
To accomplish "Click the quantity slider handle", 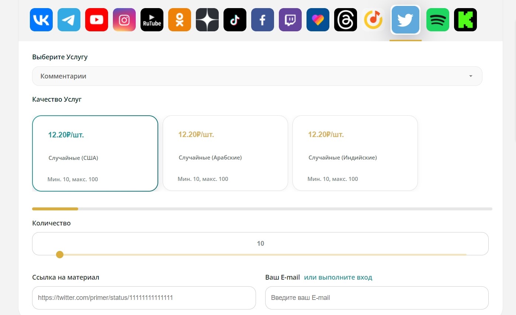I will point(60,255).
